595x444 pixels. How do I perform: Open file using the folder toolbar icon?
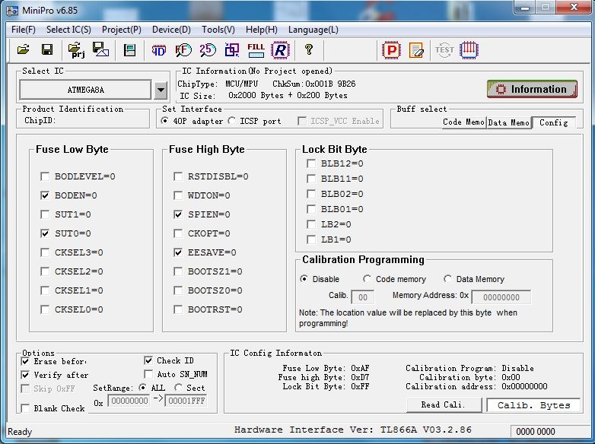[x=23, y=49]
